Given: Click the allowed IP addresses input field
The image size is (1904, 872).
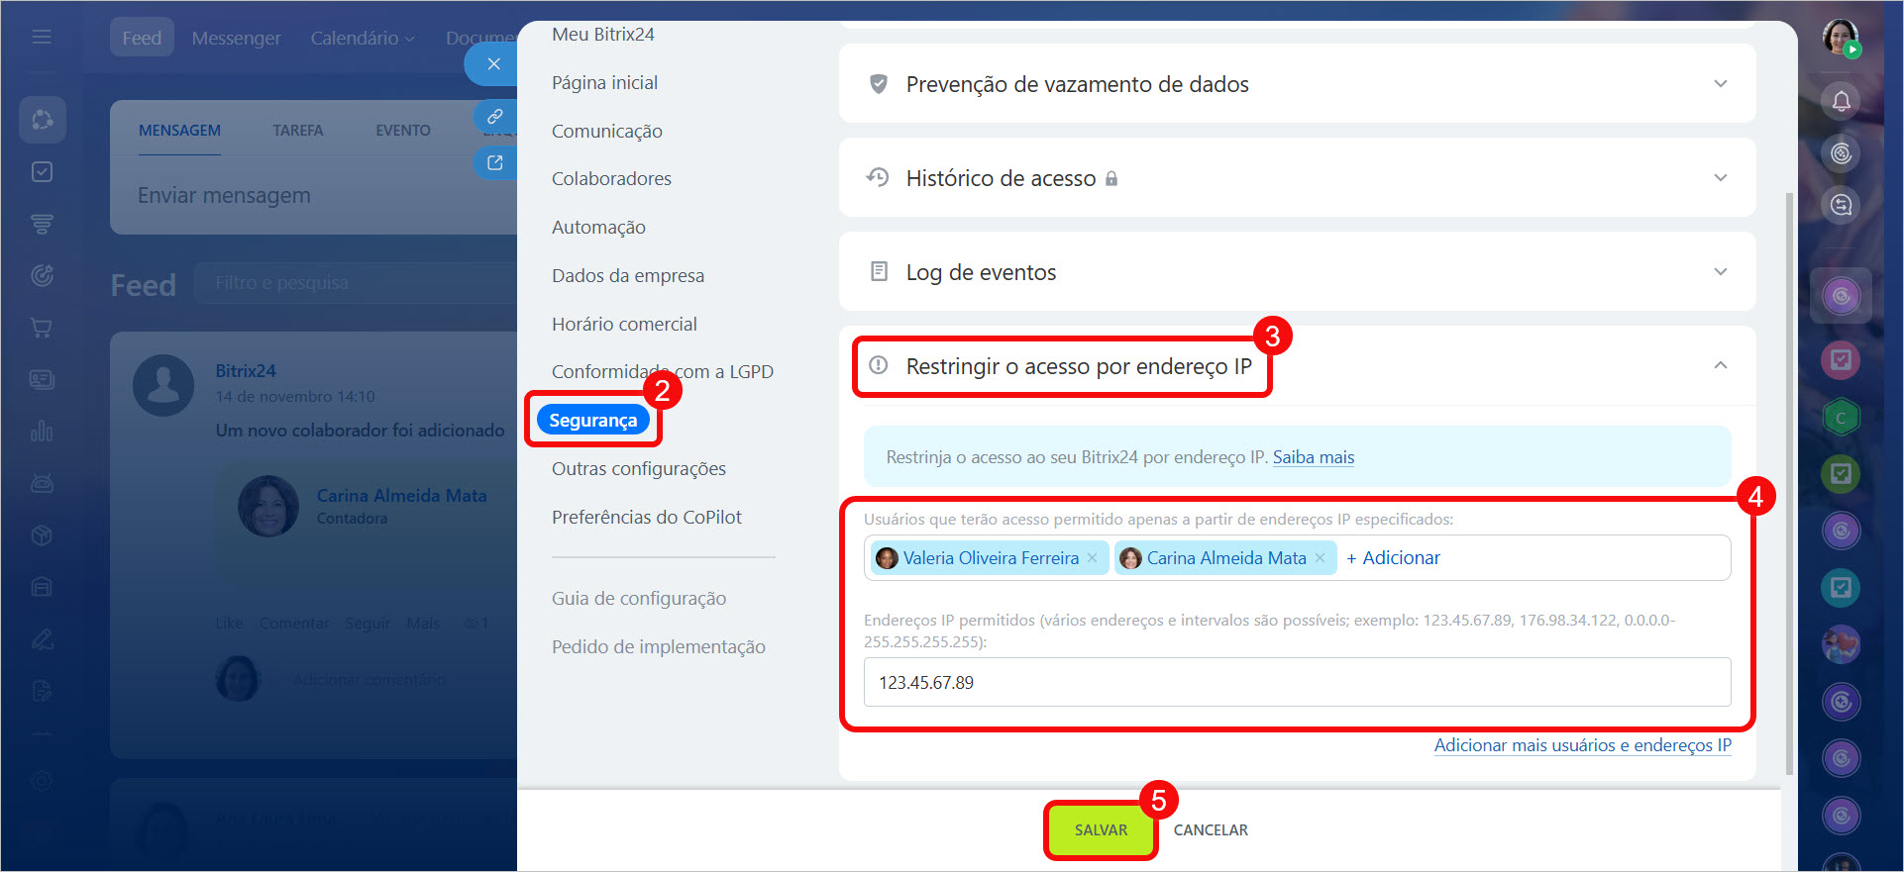Looking at the screenshot, I should click(1297, 683).
